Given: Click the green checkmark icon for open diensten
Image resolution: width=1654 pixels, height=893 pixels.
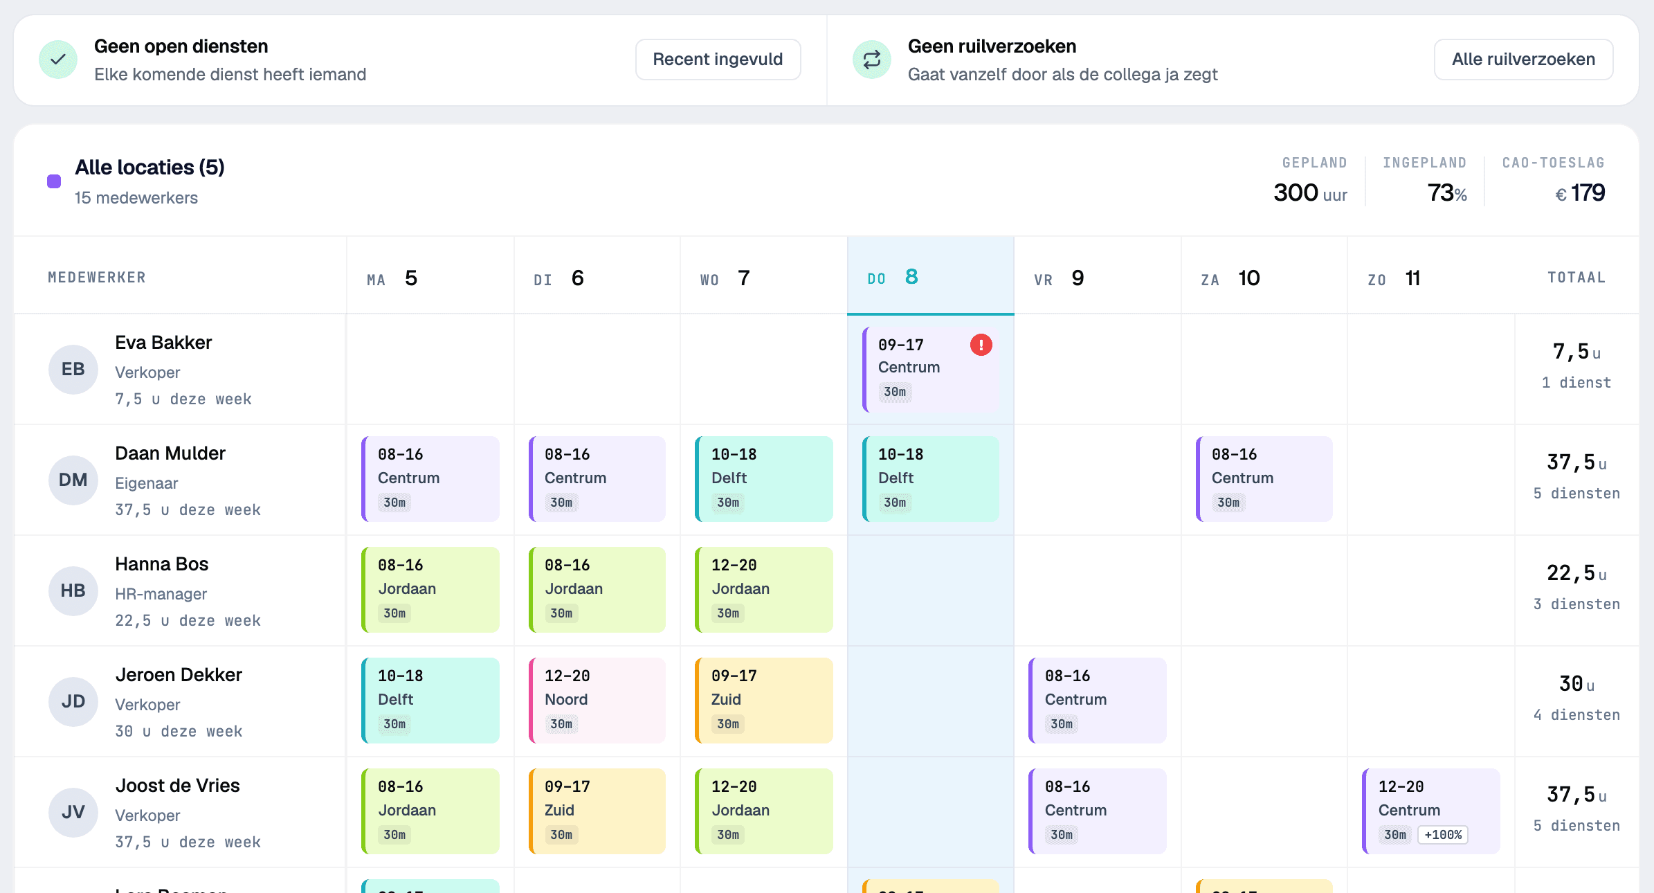Looking at the screenshot, I should (x=58, y=60).
